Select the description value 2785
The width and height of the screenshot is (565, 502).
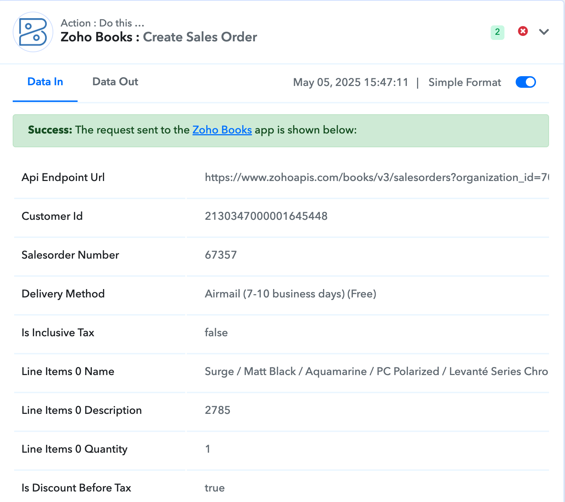click(x=218, y=410)
